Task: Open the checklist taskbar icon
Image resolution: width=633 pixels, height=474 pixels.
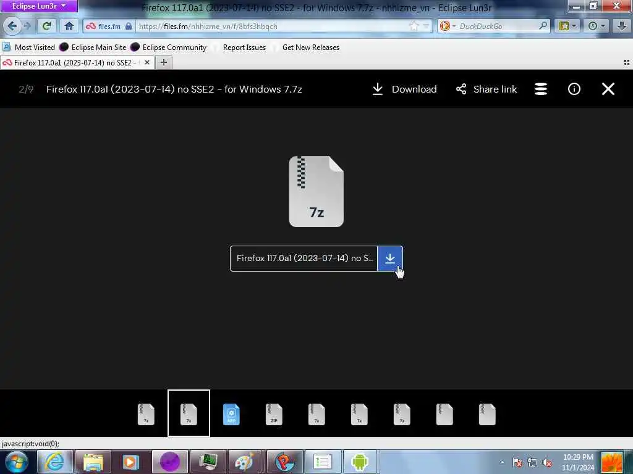Action: [x=321, y=462]
